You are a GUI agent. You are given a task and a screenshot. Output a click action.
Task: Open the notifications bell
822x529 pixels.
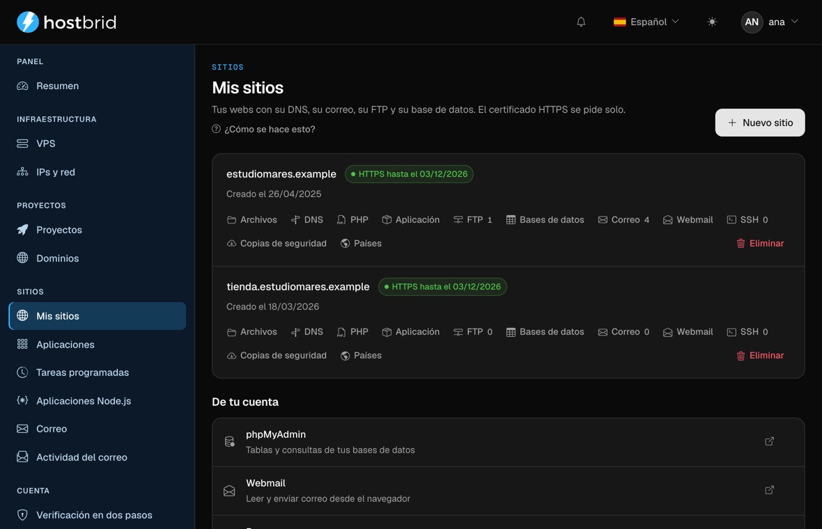pyautogui.click(x=581, y=22)
